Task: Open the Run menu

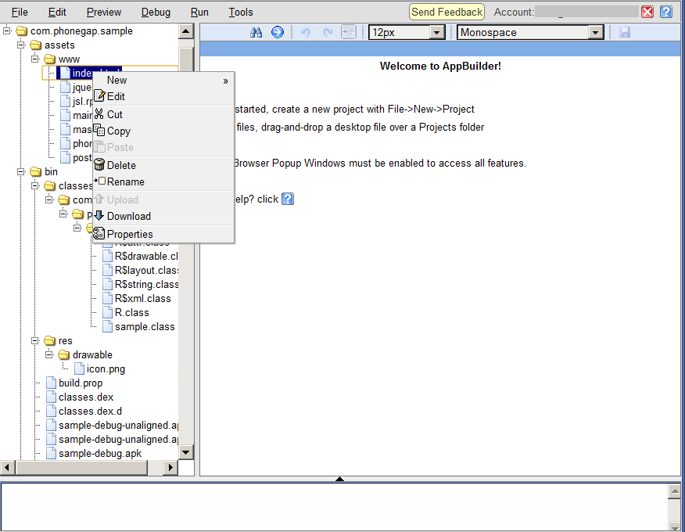Action: [x=199, y=13]
